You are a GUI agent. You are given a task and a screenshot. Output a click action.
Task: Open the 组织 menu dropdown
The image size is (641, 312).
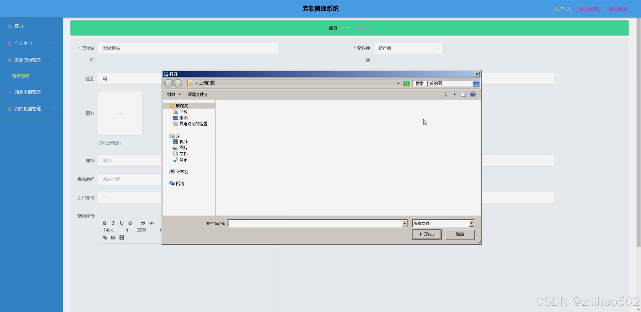[174, 94]
